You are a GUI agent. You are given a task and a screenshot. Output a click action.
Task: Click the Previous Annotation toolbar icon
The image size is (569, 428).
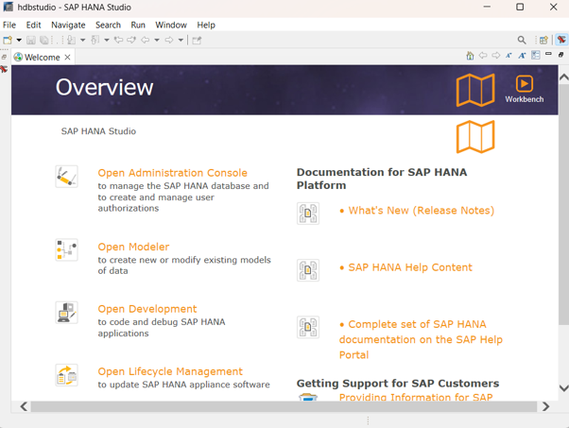tap(95, 40)
